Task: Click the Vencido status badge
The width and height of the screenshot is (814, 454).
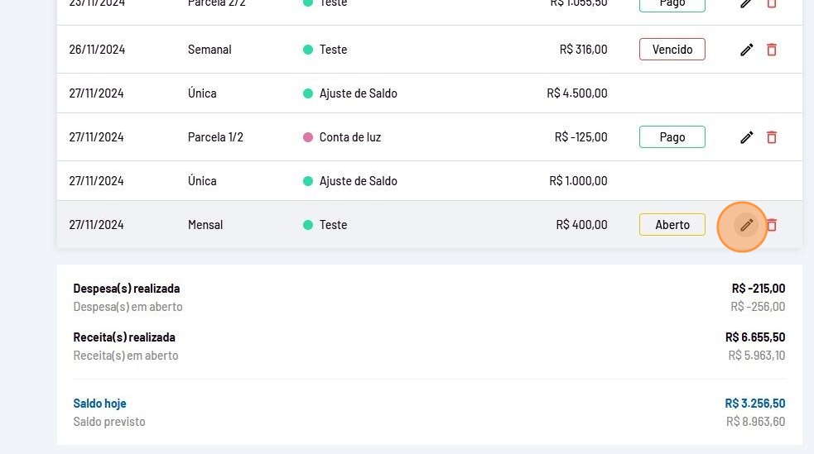Action: 672,50
